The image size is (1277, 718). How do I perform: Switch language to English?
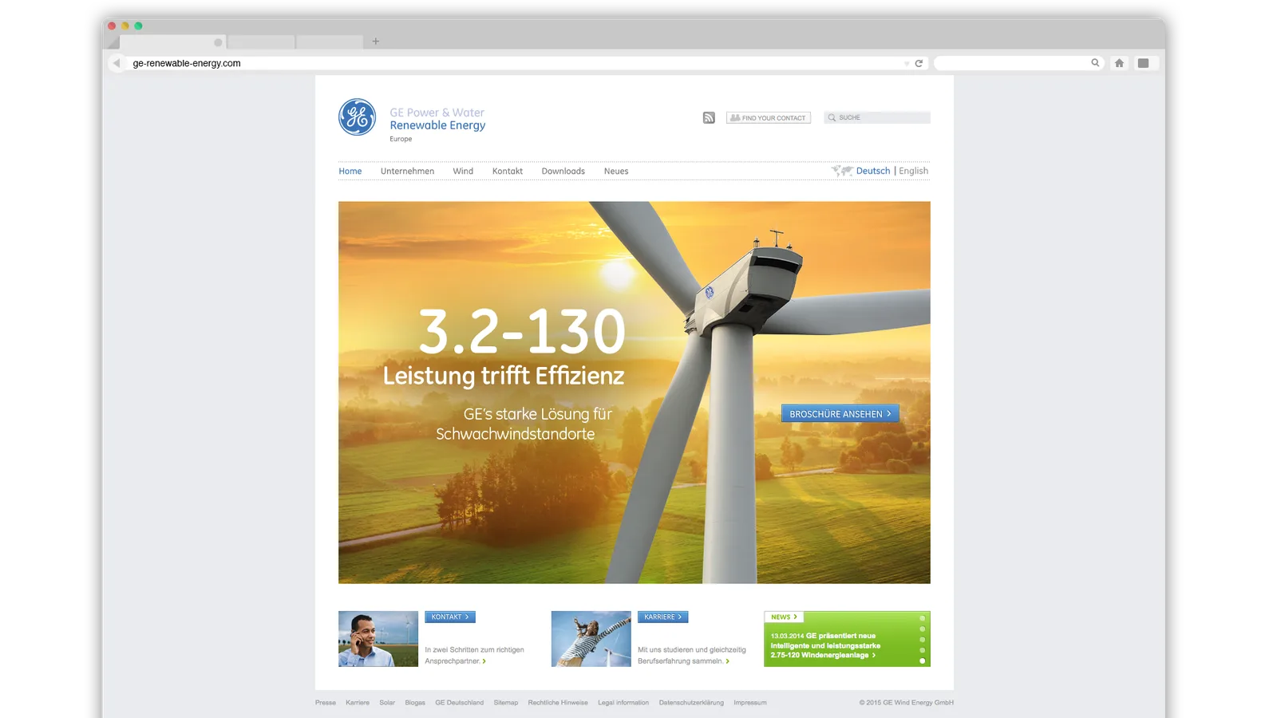click(x=913, y=171)
